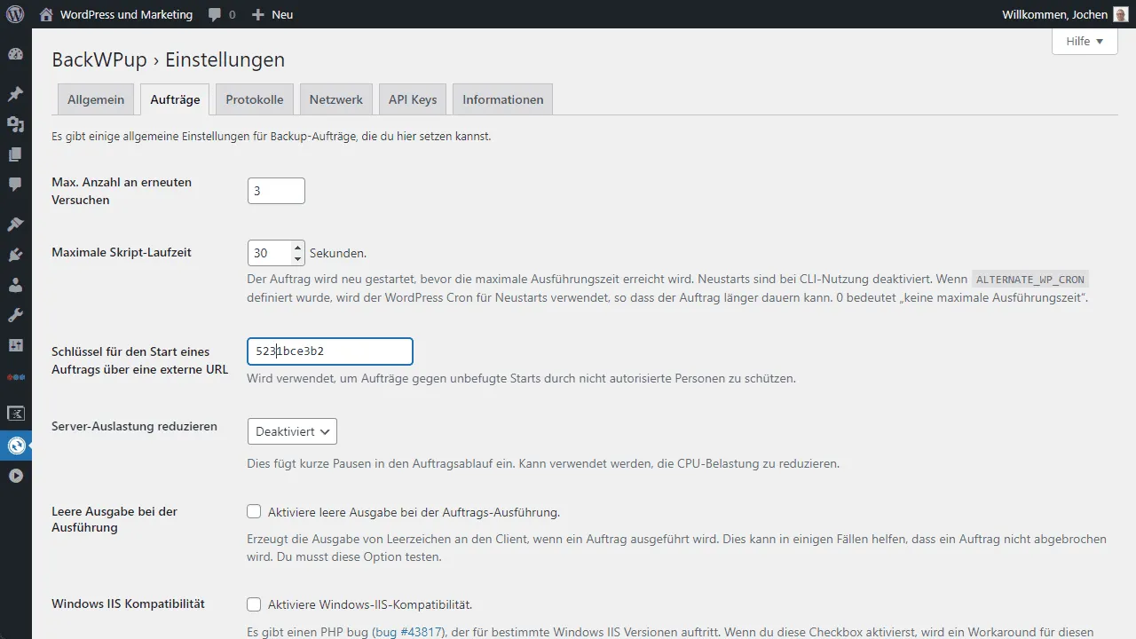Image resolution: width=1136 pixels, height=639 pixels.
Task: Enable Windows IIS compatibility checkbox
Action: pos(254,604)
